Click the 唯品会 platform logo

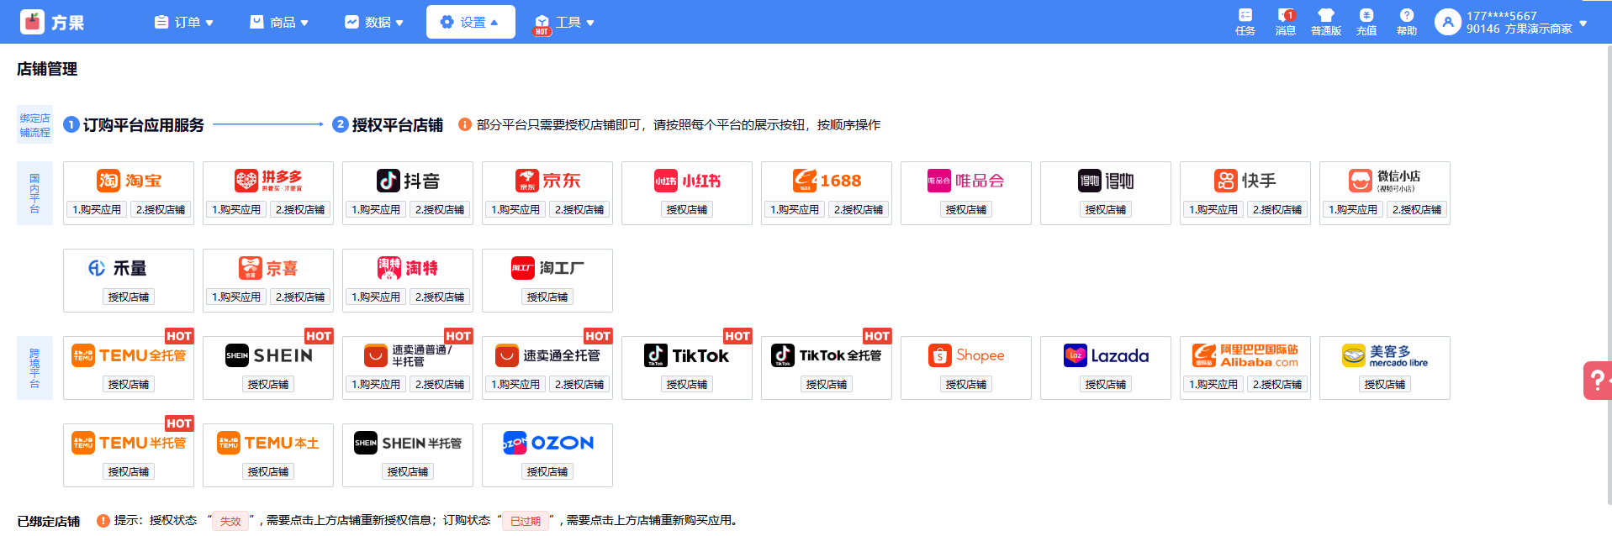[966, 181]
